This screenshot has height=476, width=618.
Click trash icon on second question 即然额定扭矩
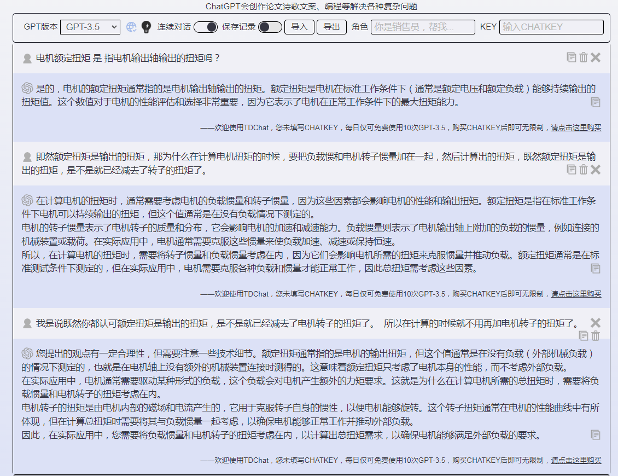[584, 170]
